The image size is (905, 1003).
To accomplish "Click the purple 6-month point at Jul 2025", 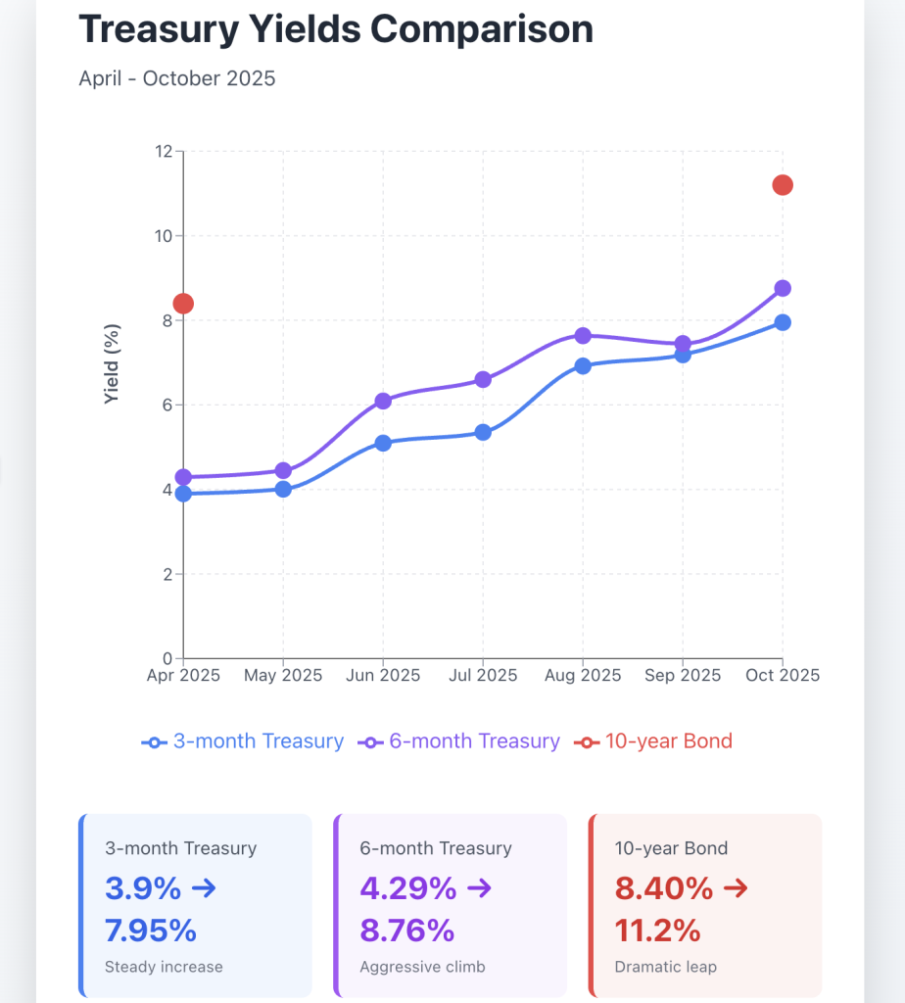I will tap(483, 379).
